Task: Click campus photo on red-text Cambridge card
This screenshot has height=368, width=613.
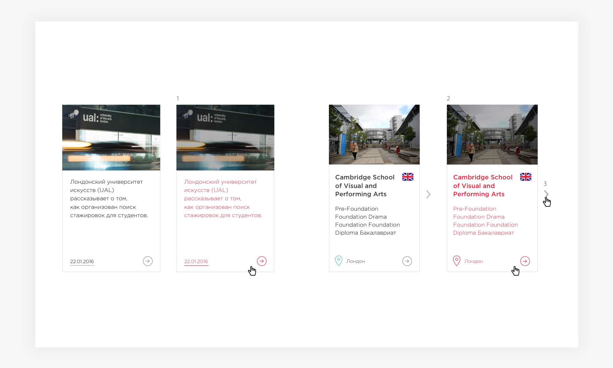Action: coord(492,135)
